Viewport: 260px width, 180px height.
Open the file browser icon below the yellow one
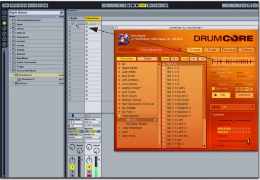pos(4,28)
